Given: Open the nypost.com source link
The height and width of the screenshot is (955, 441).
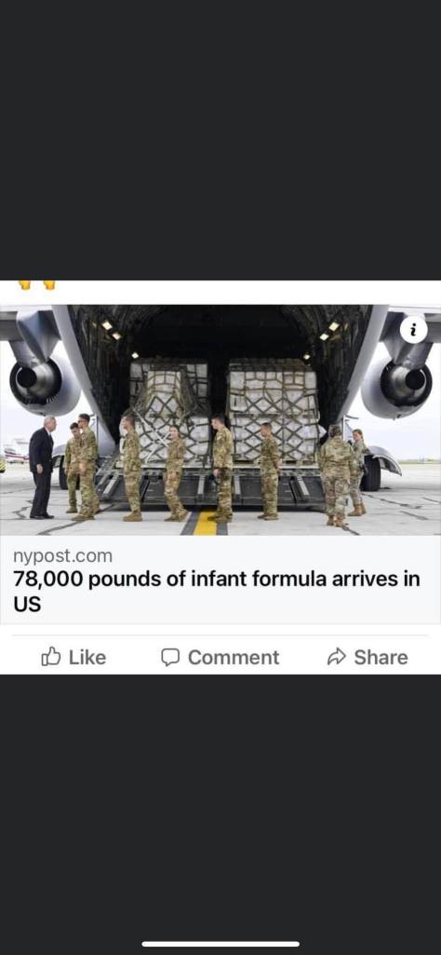Looking at the screenshot, I should pos(62,555).
